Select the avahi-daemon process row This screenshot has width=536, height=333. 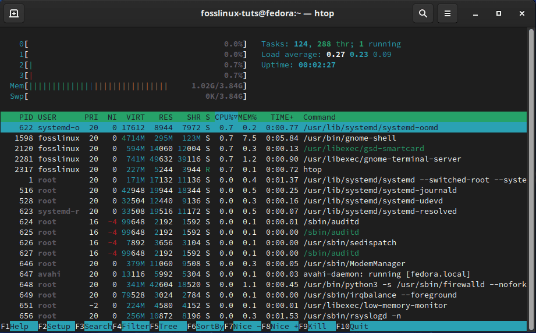tap(264, 274)
